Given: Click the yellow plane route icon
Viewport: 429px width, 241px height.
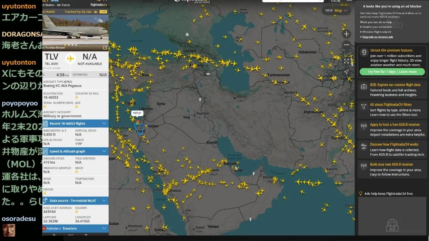Looking at the screenshot, I should pos(70,59).
